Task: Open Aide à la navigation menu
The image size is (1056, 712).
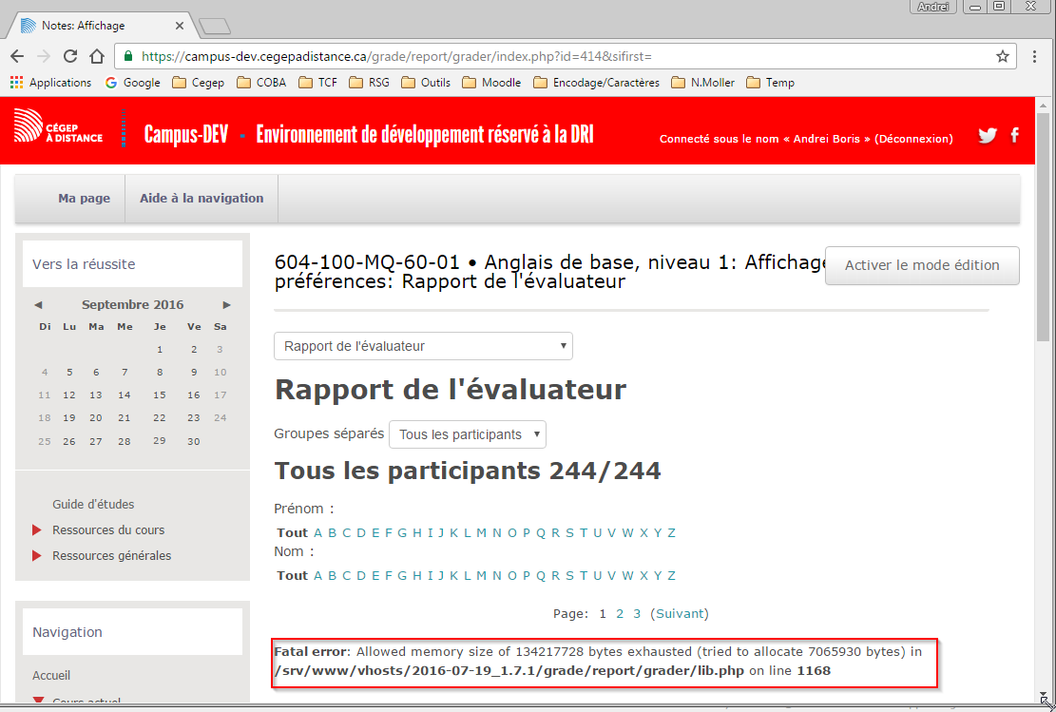Action: point(202,199)
